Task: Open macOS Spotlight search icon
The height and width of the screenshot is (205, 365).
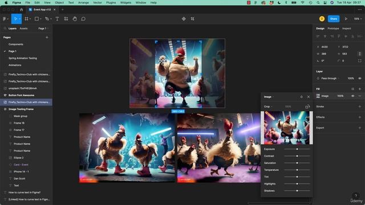Action: point(318,2)
